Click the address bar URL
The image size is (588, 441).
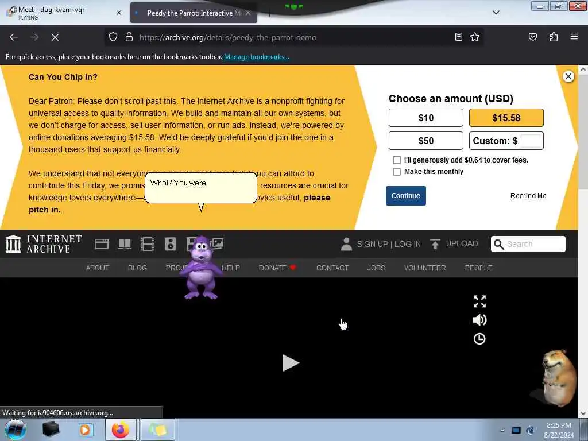tap(227, 37)
